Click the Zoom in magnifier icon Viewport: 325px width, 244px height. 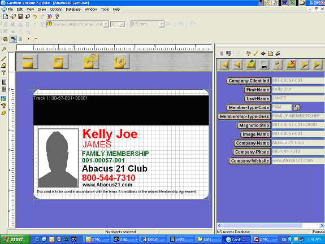coord(28,39)
